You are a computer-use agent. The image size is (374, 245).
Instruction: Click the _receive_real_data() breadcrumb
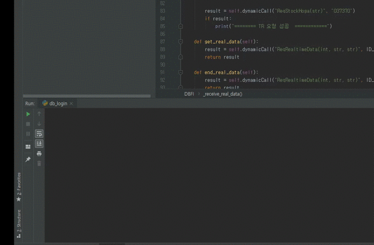click(223, 94)
